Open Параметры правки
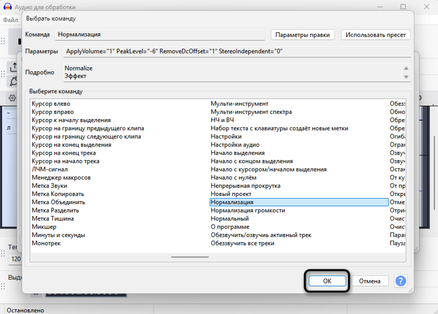The image size is (438, 314). [303, 35]
